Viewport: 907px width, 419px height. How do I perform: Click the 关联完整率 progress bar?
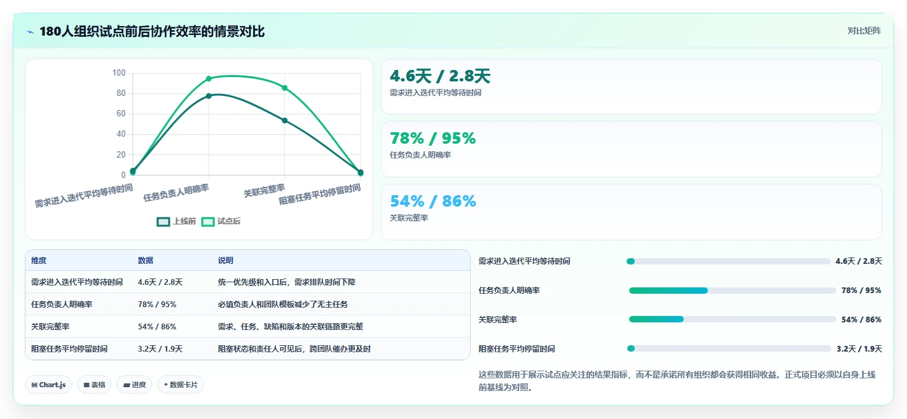732,319
